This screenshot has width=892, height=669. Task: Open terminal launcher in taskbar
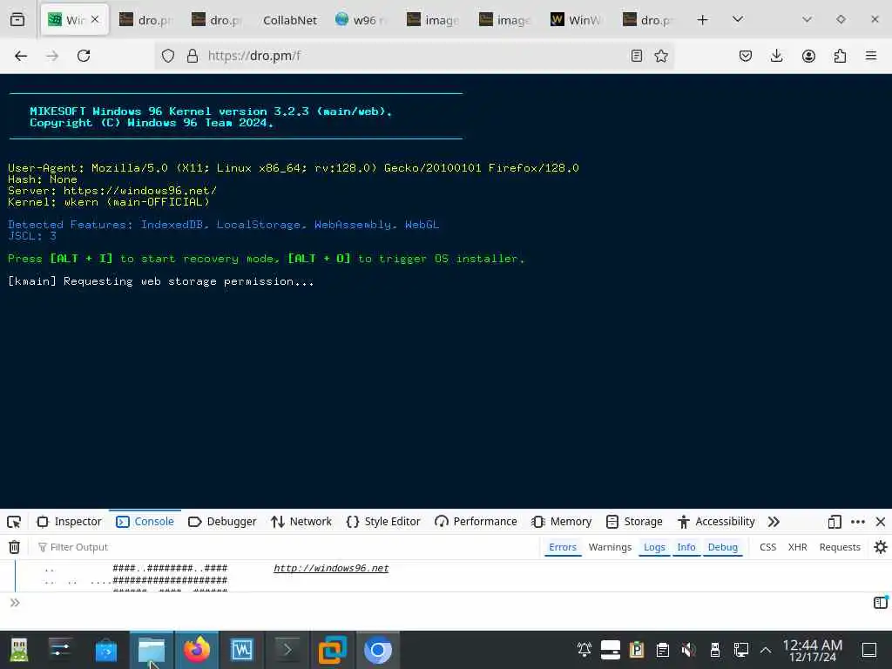tap(287, 650)
